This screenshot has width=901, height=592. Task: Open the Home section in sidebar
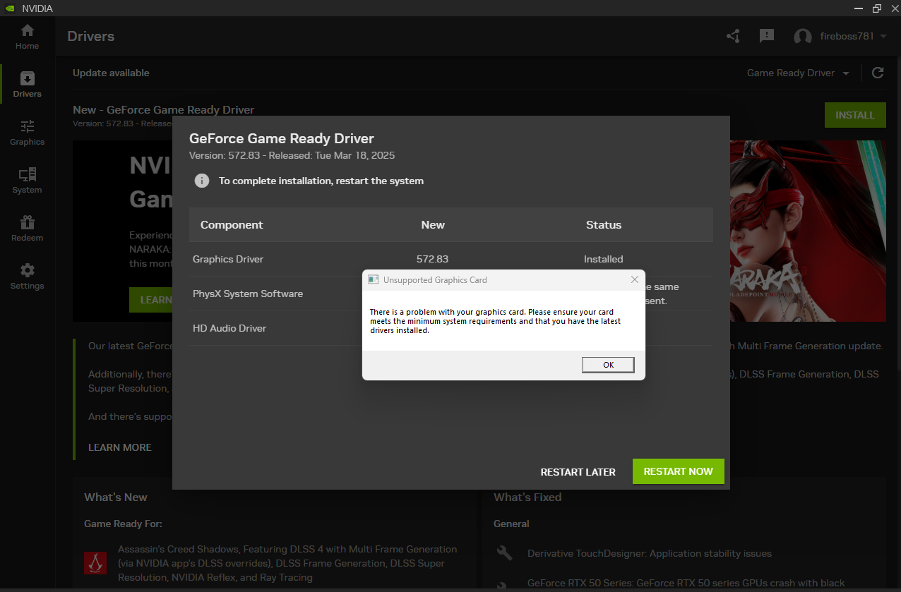[27, 37]
